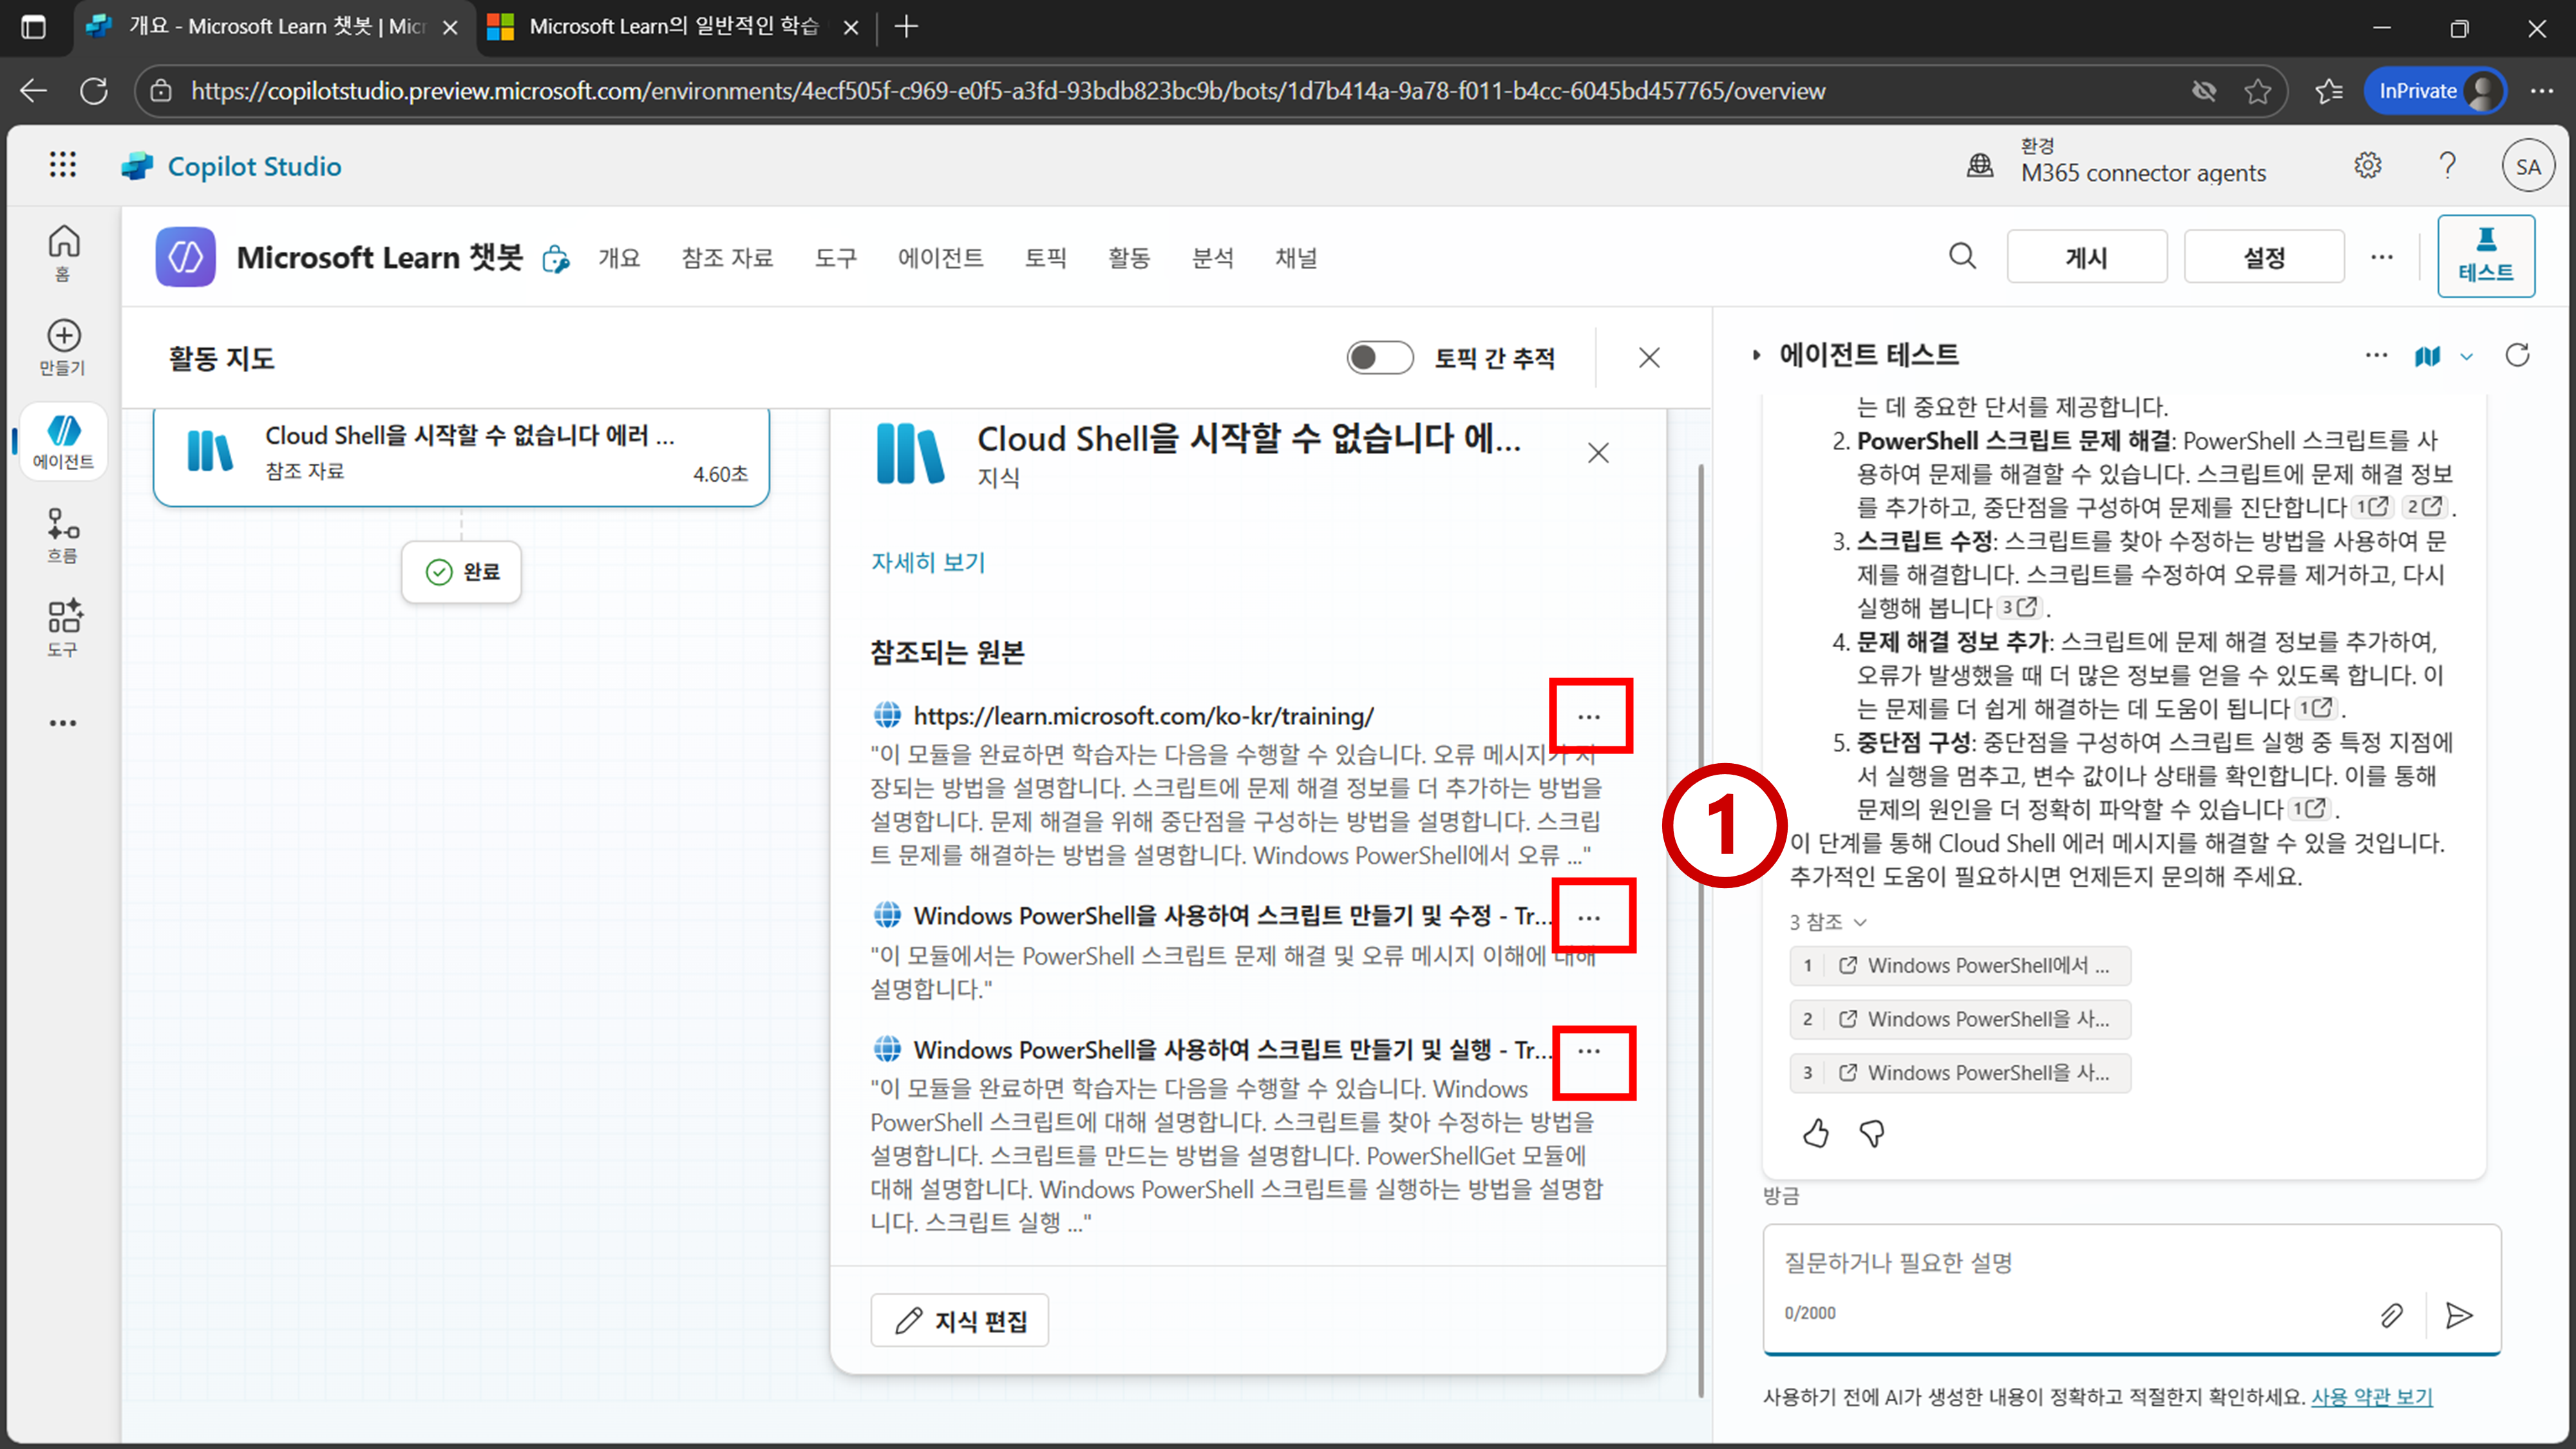Click the 게시 publish button
2576x1449 pixels.
click(2086, 258)
